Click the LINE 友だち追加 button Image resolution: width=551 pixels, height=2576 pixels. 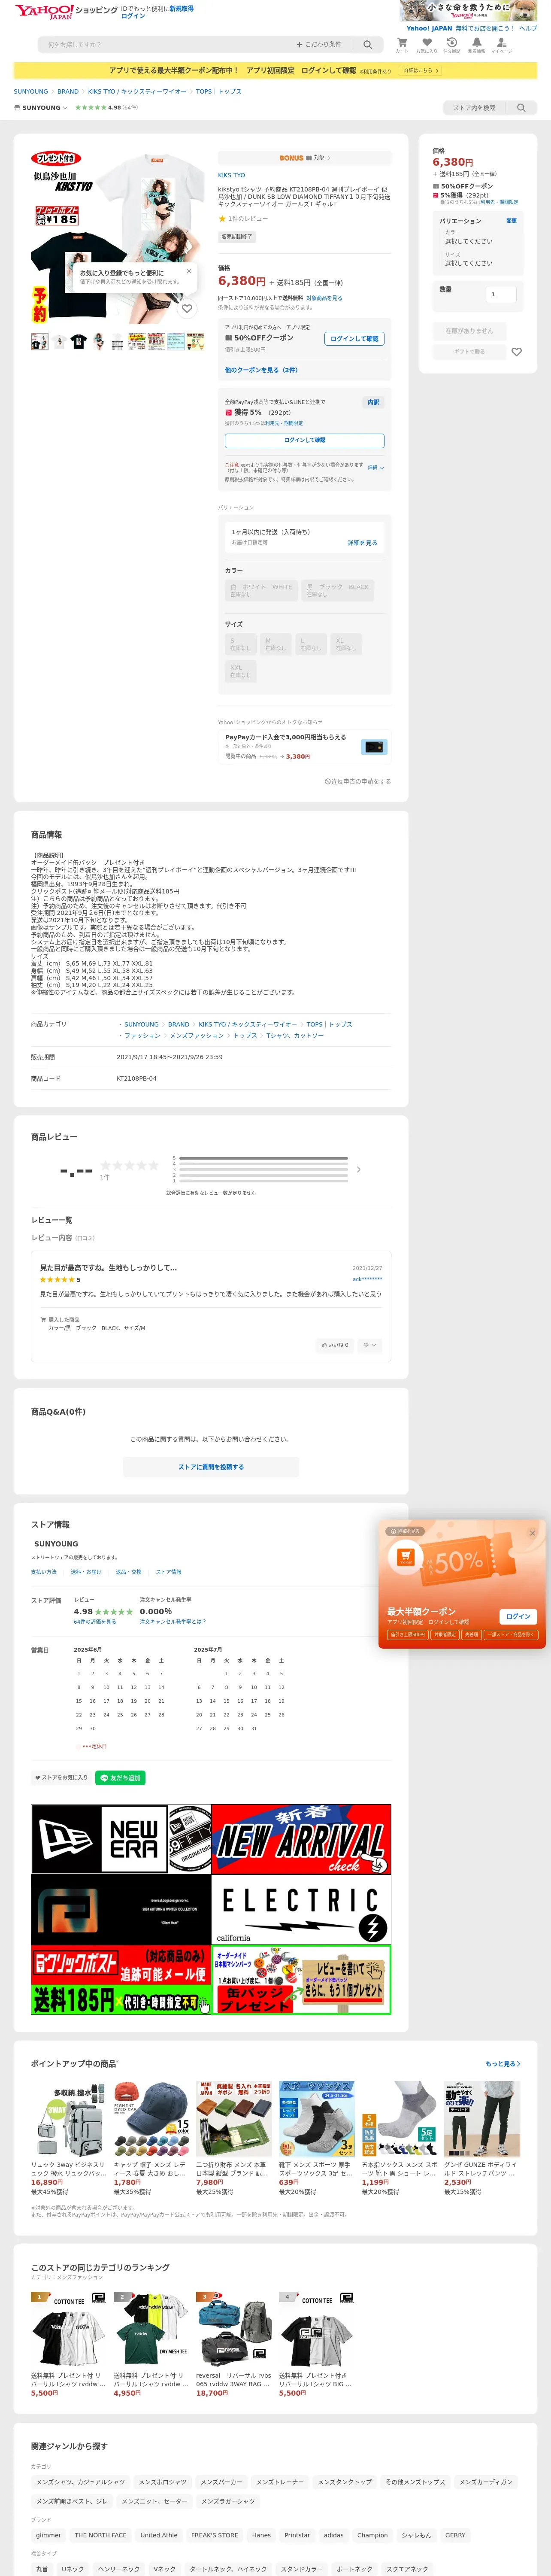[x=120, y=1778]
